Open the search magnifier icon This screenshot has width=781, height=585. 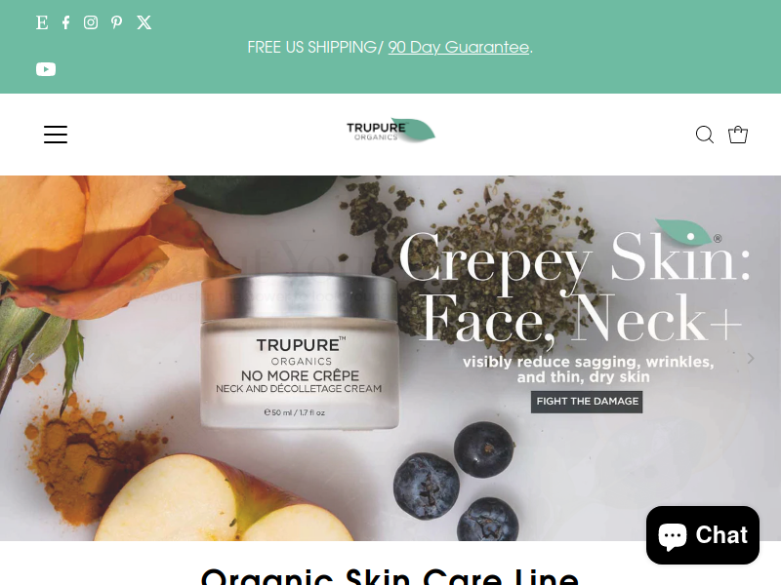[x=704, y=135]
